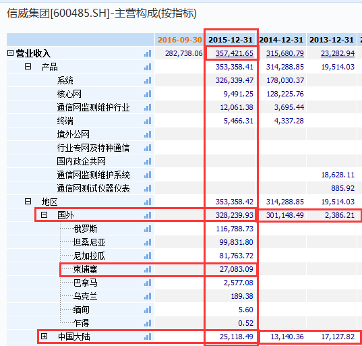
Task: Open the 23,282.94 revenue link
Action: [x=338, y=53]
